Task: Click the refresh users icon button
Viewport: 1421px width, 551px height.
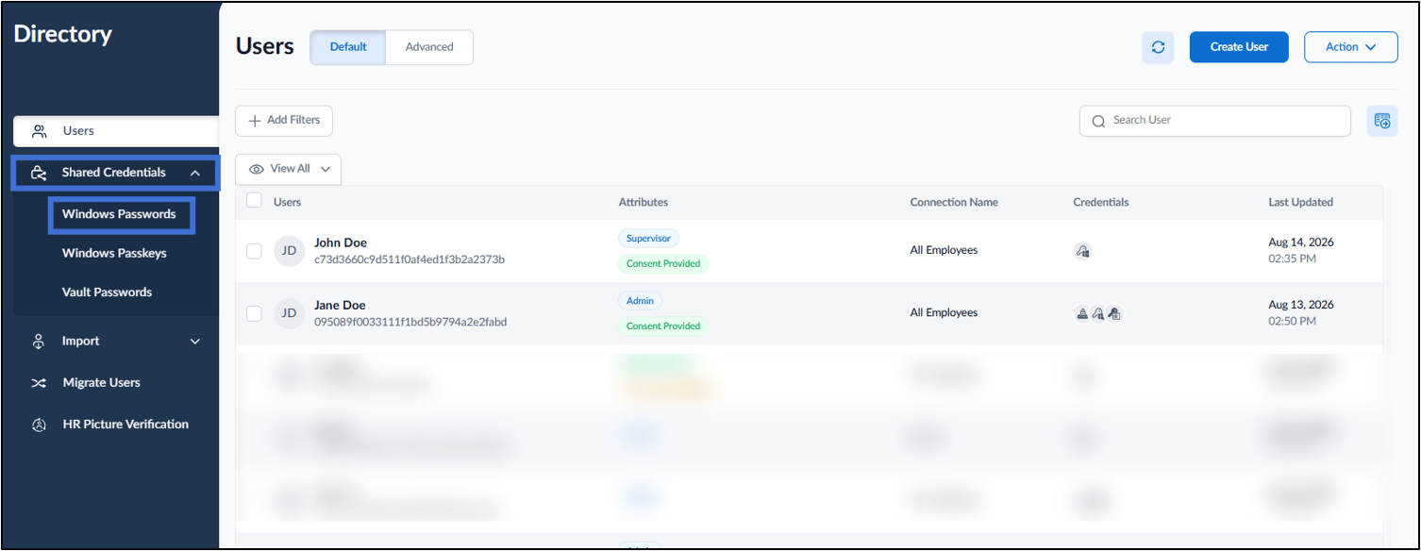Action: click(1158, 47)
